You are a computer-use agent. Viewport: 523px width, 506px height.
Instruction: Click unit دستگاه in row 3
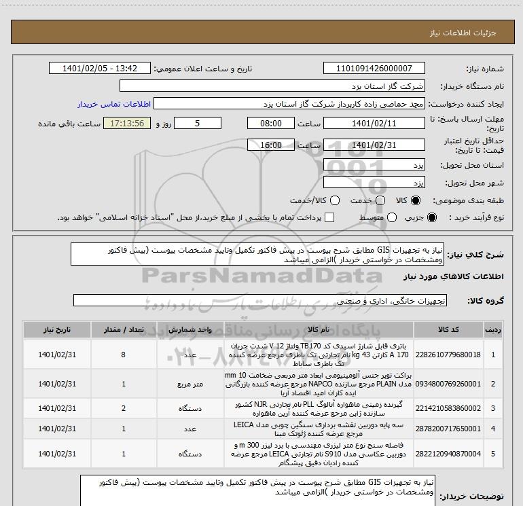coord(190,409)
